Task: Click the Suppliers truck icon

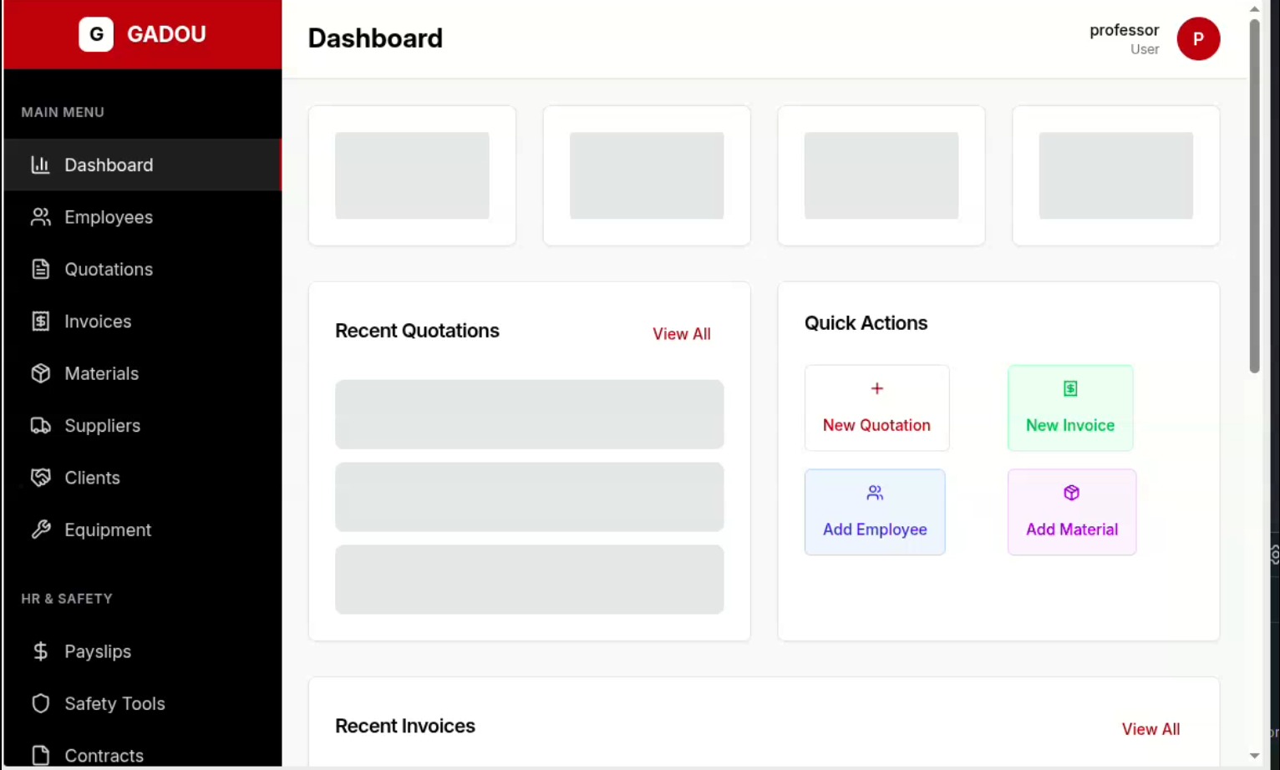Action: point(41,426)
